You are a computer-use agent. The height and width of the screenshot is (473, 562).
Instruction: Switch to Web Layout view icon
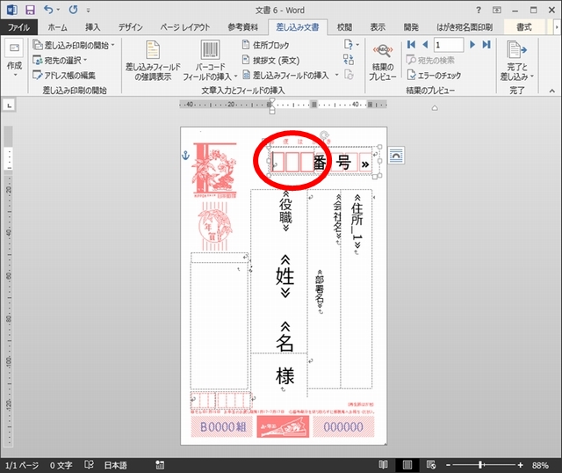point(431,465)
